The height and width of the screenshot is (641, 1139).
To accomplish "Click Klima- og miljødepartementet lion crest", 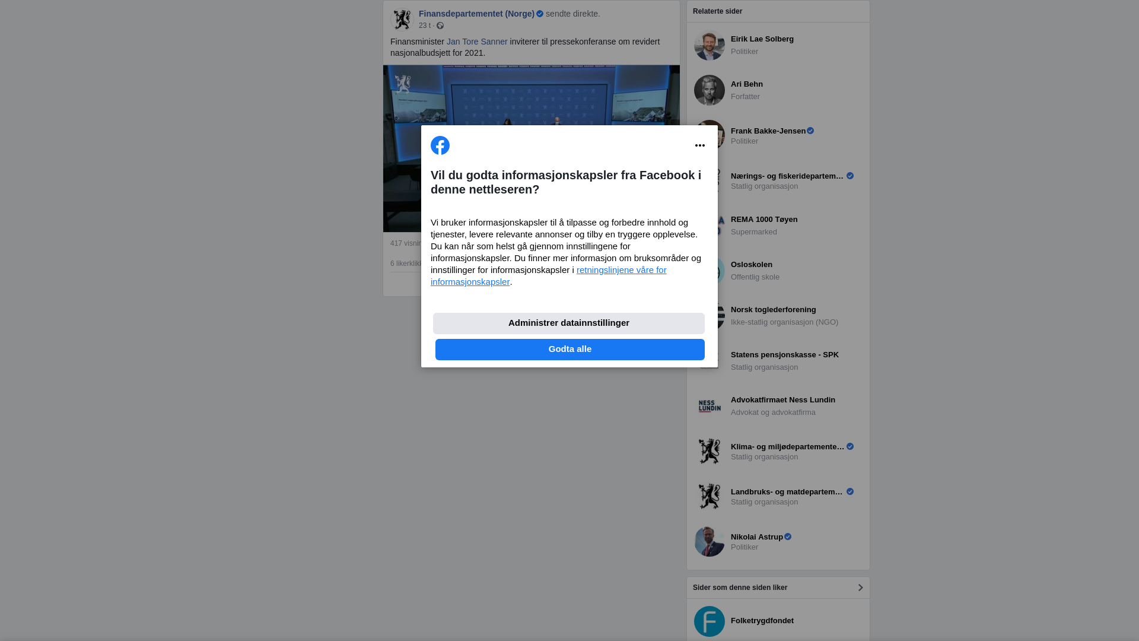I will 710,451.
